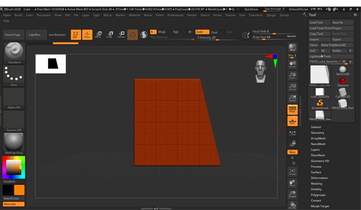Click the sculptris-style yin-yang icon
The width and height of the screenshot is (361, 210).
pos(144,35)
